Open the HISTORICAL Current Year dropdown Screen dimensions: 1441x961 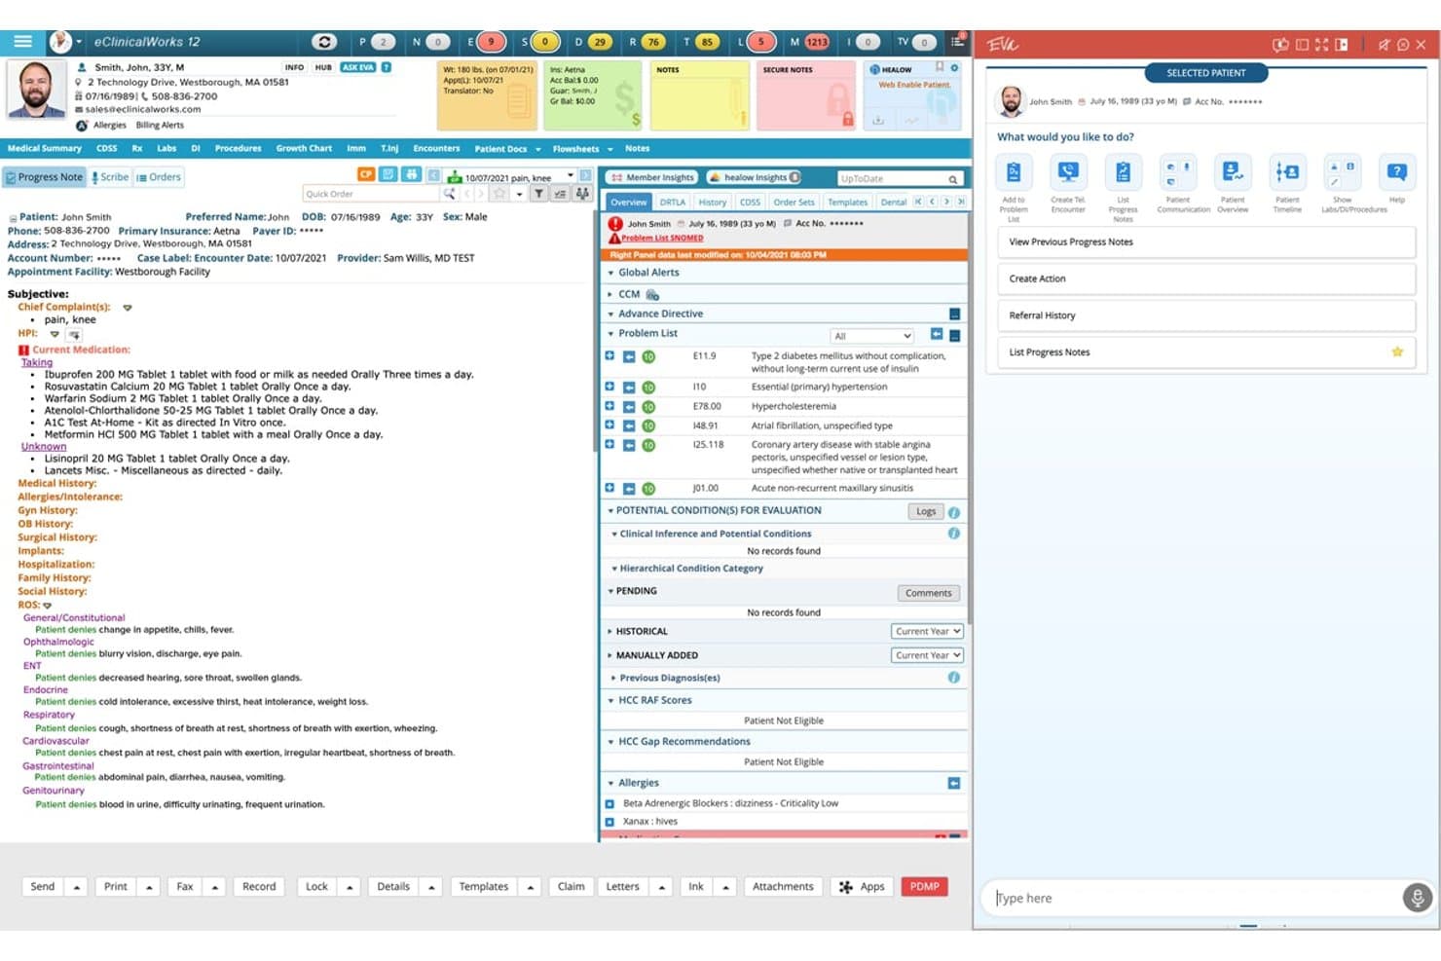pos(927,631)
